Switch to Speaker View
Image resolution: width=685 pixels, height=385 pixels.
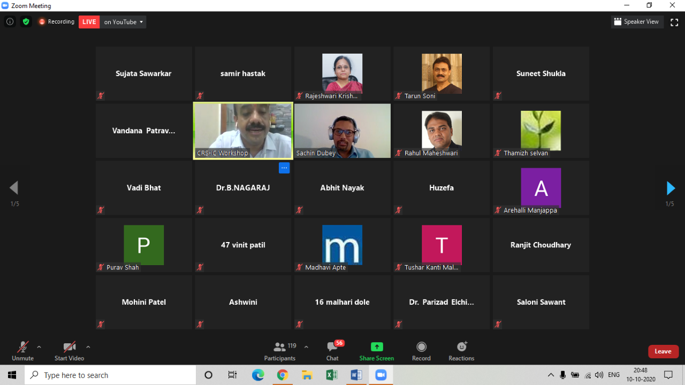coord(637,22)
